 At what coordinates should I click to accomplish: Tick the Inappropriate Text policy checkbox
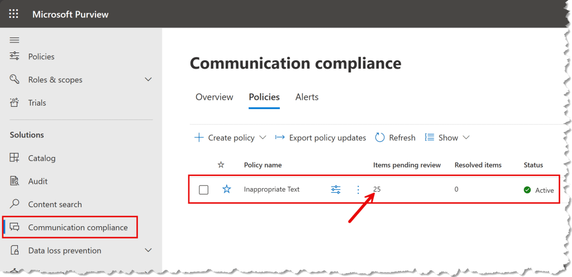[203, 189]
